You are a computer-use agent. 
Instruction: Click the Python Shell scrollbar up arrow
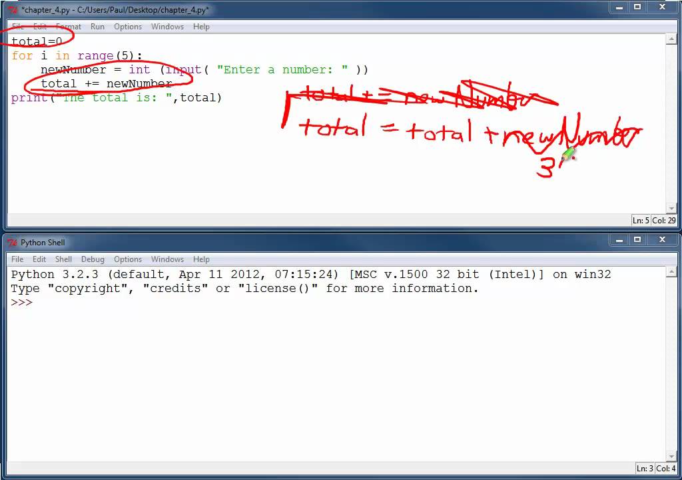(x=671, y=272)
